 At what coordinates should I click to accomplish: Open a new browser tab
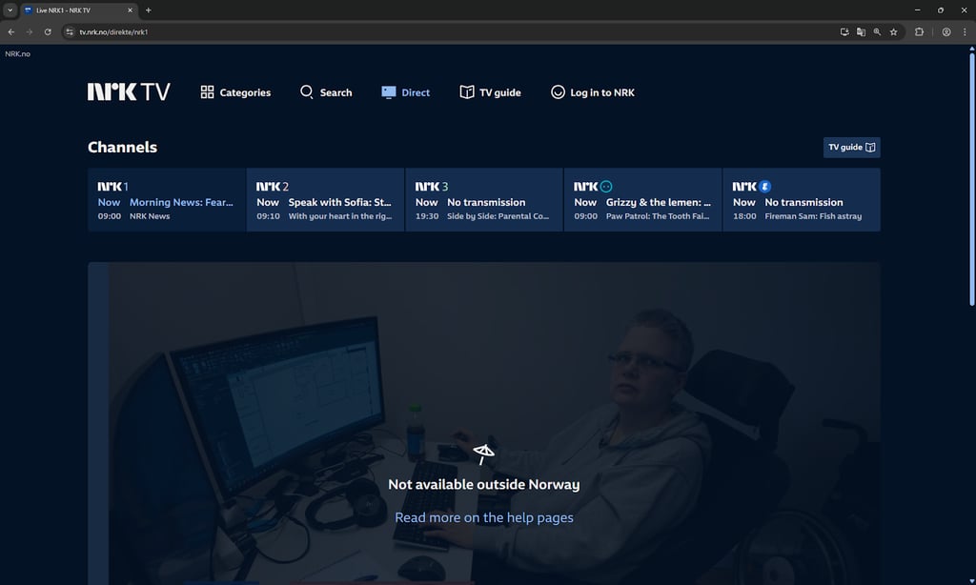(148, 10)
